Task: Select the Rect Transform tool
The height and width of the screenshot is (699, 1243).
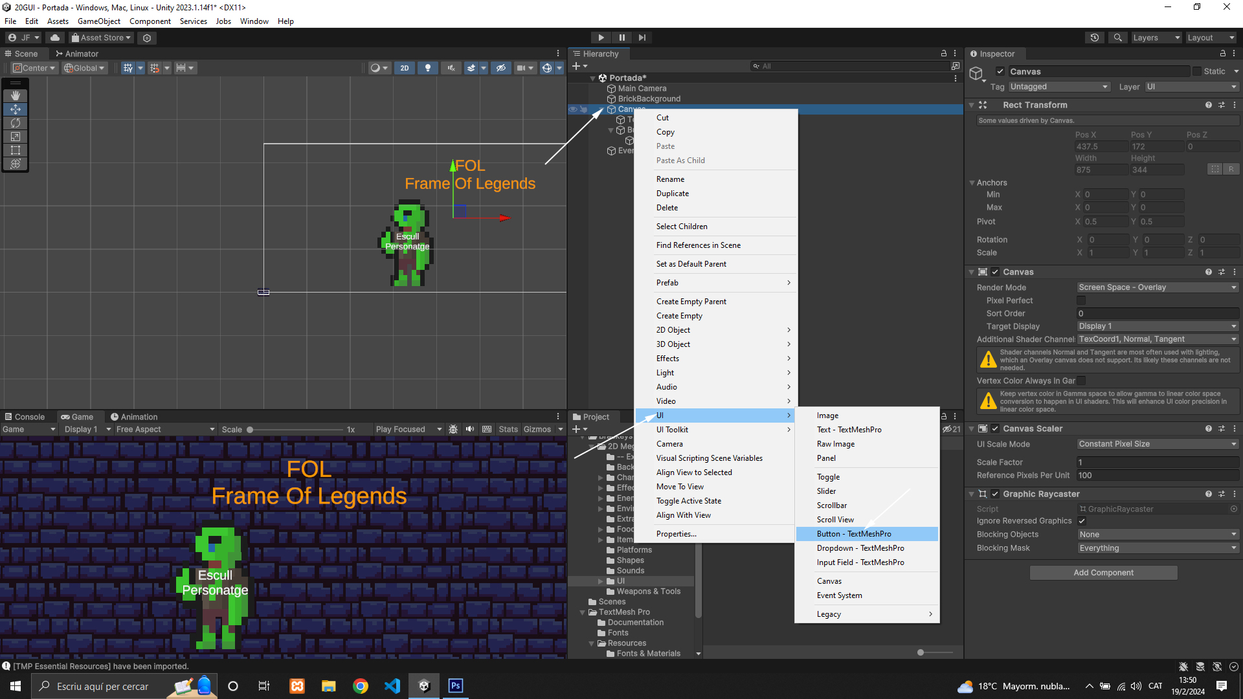Action: pos(16,150)
